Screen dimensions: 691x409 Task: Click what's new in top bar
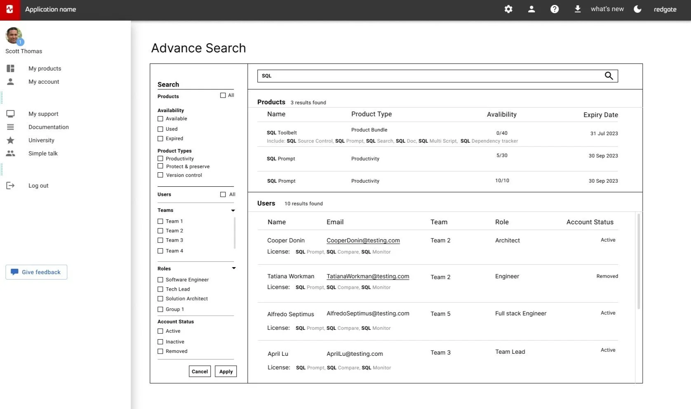click(607, 9)
